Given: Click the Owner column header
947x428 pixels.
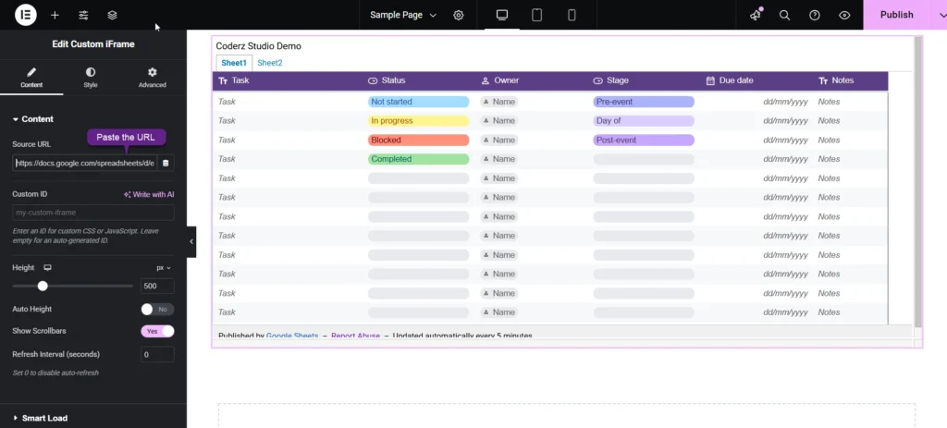Looking at the screenshot, I should coord(500,80).
